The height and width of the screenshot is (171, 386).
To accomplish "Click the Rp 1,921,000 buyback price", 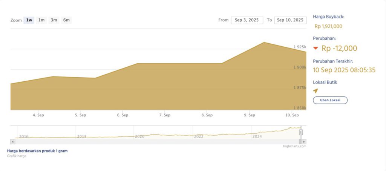I will (328, 26).
